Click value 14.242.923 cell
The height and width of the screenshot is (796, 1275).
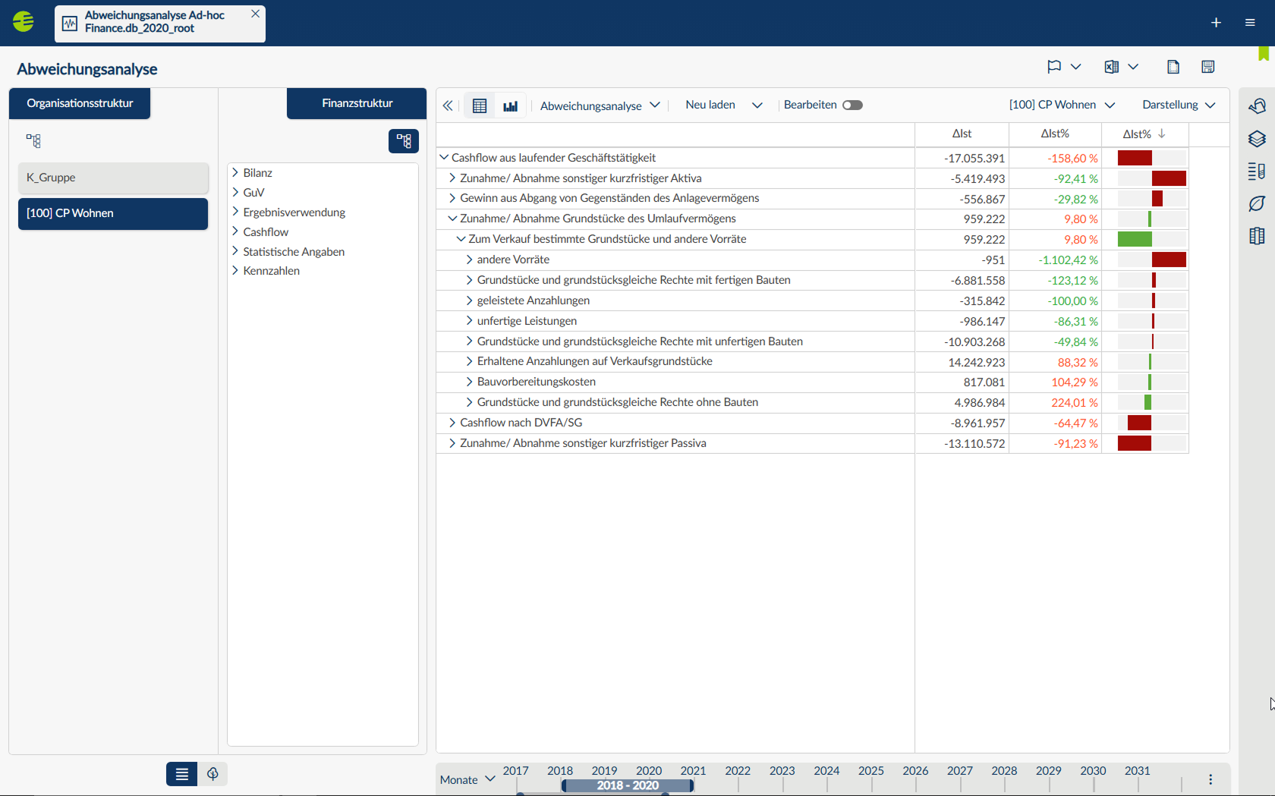coord(962,362)
